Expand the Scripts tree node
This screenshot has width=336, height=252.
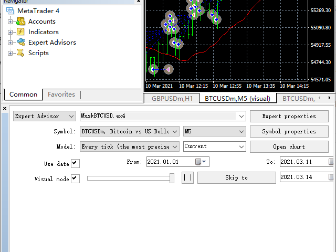(x=10, y=53)
